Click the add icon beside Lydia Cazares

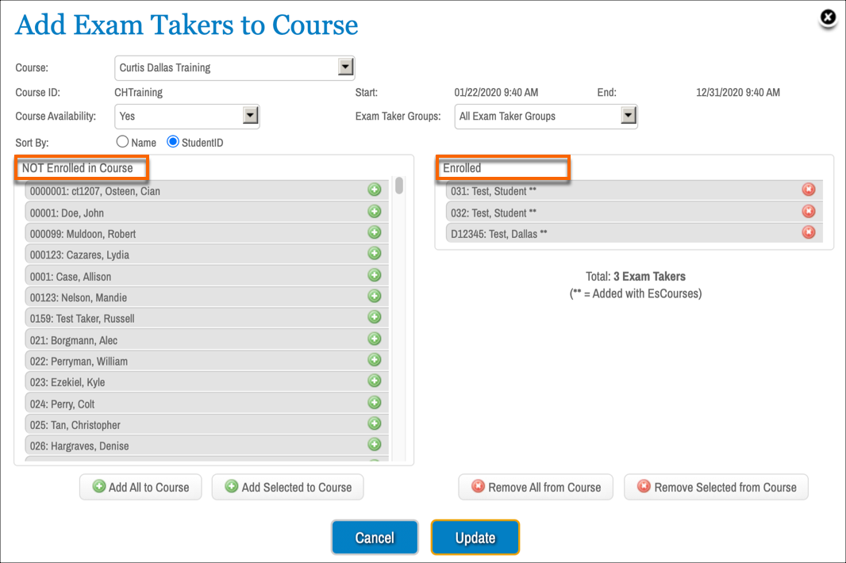[374, 254]
